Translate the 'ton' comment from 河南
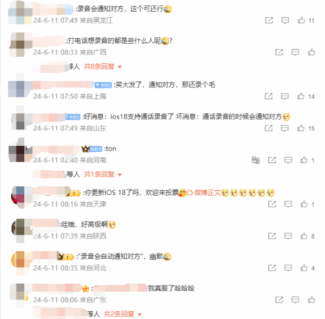Screen dimensions: 325x319 click(x=255, y=160)
